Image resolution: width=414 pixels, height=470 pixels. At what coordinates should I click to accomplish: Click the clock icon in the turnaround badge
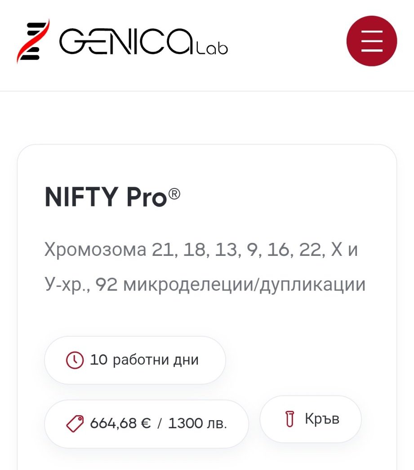(x=75, y=360)
